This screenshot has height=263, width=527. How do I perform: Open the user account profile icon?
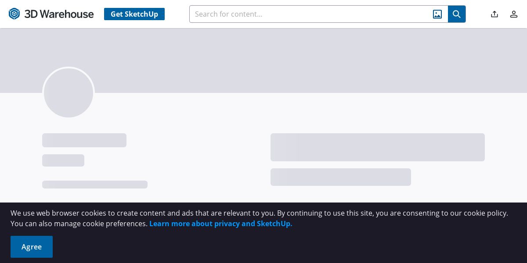(x=514, y=14)
